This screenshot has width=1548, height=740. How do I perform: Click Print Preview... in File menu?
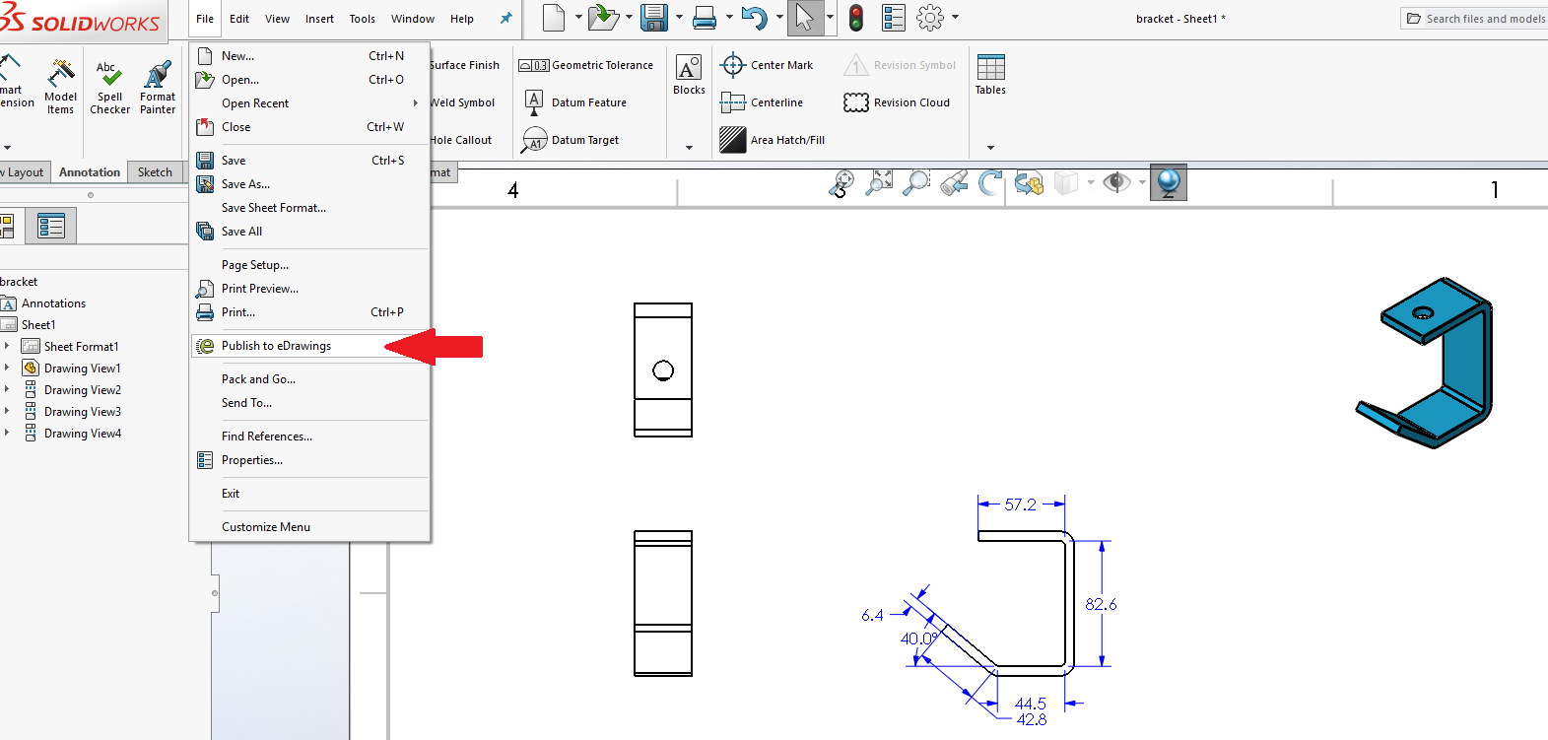[310, 289]
